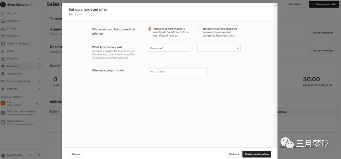Click the Settings gear icon
Viewport: 341px width, 159px height.
[x=3, y=89]
